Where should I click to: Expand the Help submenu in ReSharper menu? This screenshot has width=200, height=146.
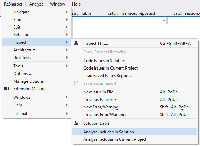pos(36,105)
